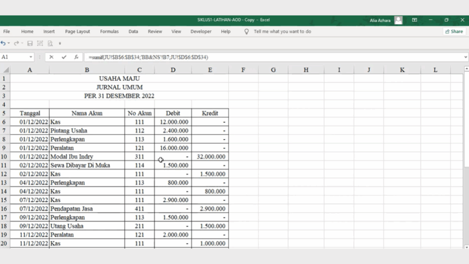469x264 pixels.
Task: Click the Tell me what you want search box
Action: pyautogui.click(x=282, y=32)
